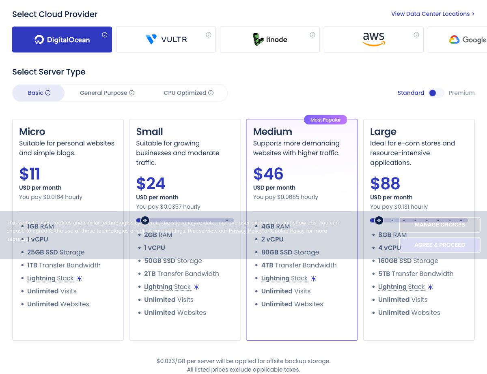The width and height of the screenshot is (487, 374).
Task: Select the Small plan title
Action: (x=149, y=132)
